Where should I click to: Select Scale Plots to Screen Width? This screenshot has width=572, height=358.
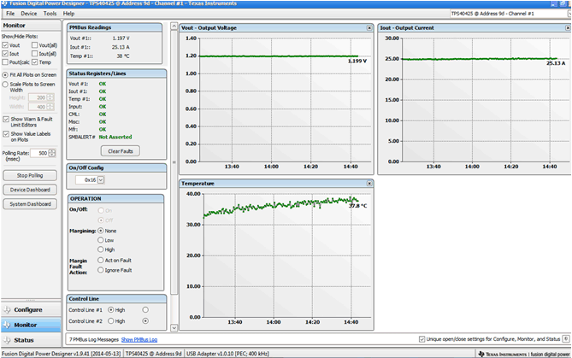5,85
